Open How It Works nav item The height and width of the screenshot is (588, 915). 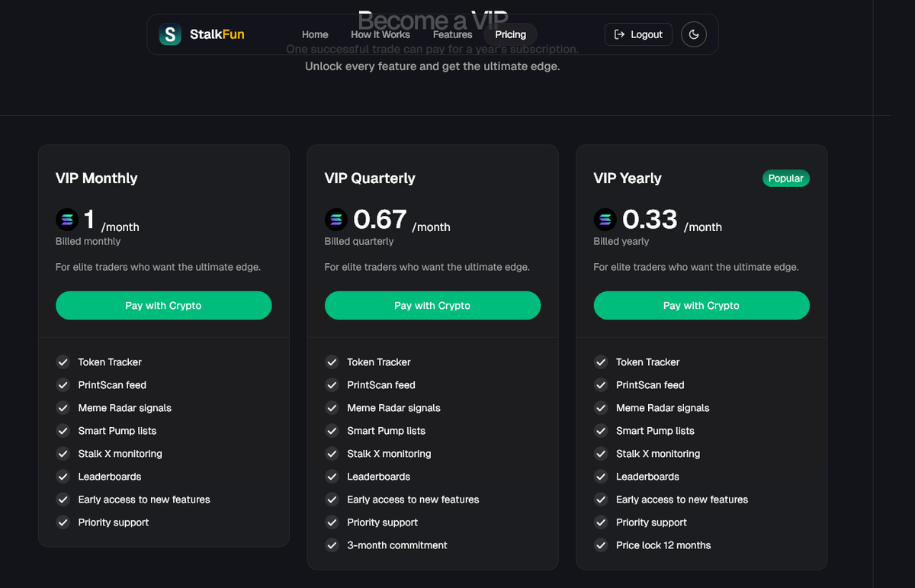tap(380, 34)
